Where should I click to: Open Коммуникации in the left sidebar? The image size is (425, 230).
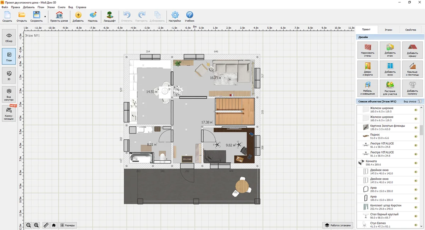(9, 114)
